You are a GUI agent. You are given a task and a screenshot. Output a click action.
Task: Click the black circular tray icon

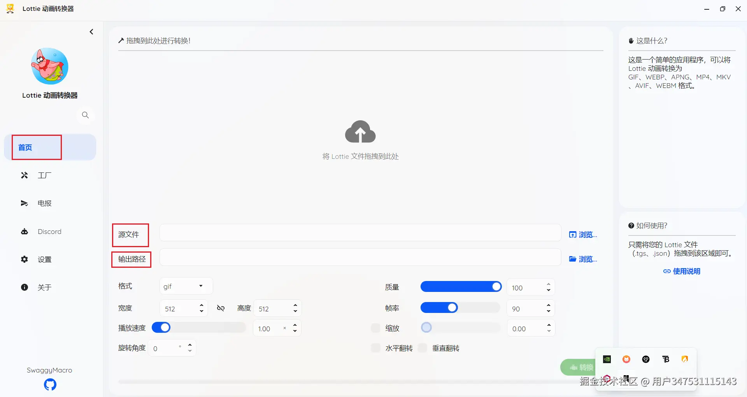point(646,359)
